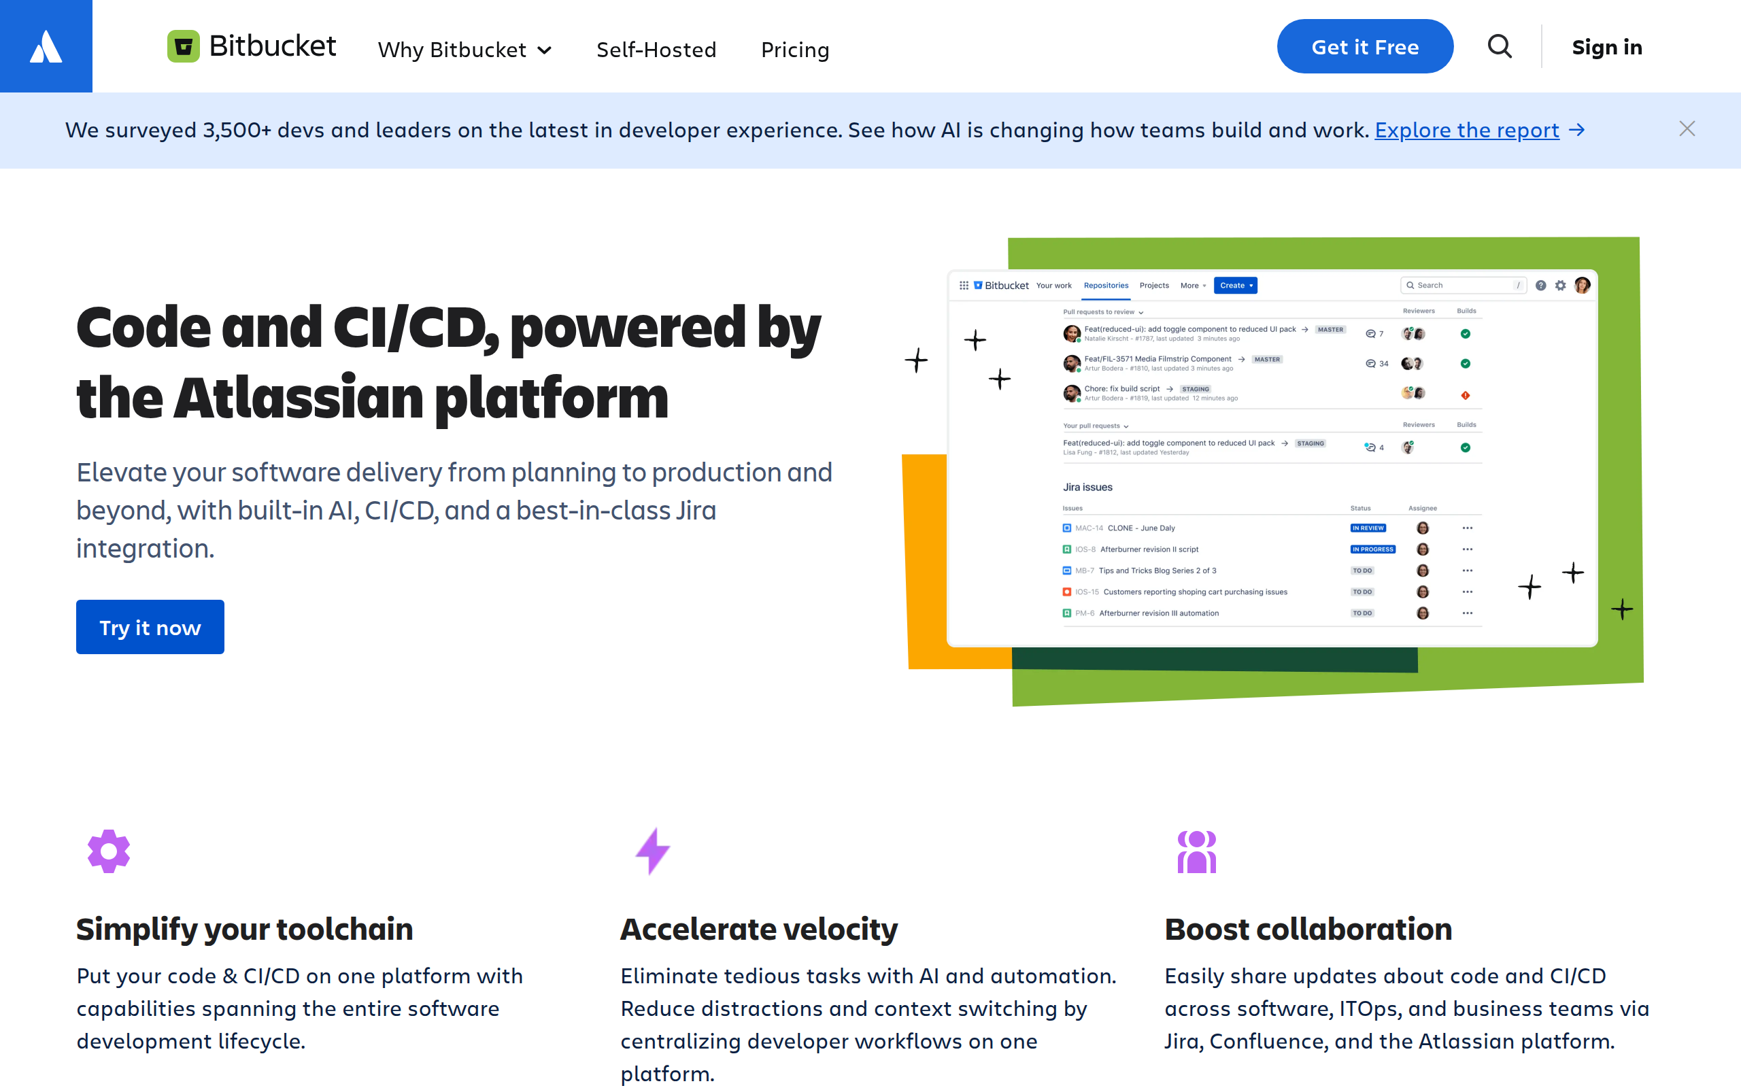The height and width of the screenshot is (1088, 1741).
Task: Click the Try it now button
Action: tap(150, 627)
